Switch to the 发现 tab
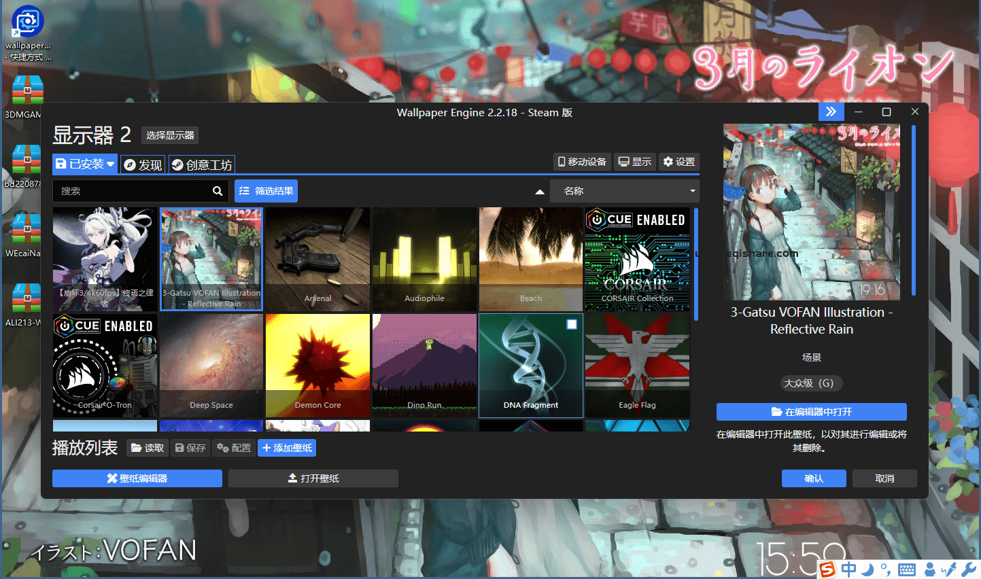The width and height of the screenshot is (981, 579). pos(142,164)
